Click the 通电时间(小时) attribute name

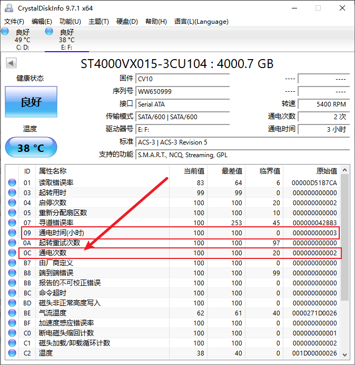(62, 233)
